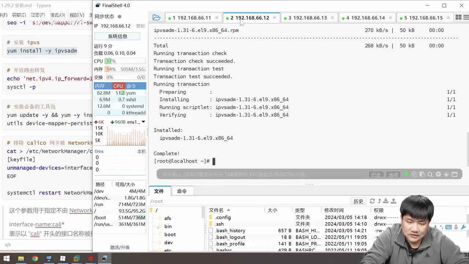Image resolution: width=469 pixels, height=264 pixels.
Task: Open the connection manager folder icon
Action: (x=156, y=18)
